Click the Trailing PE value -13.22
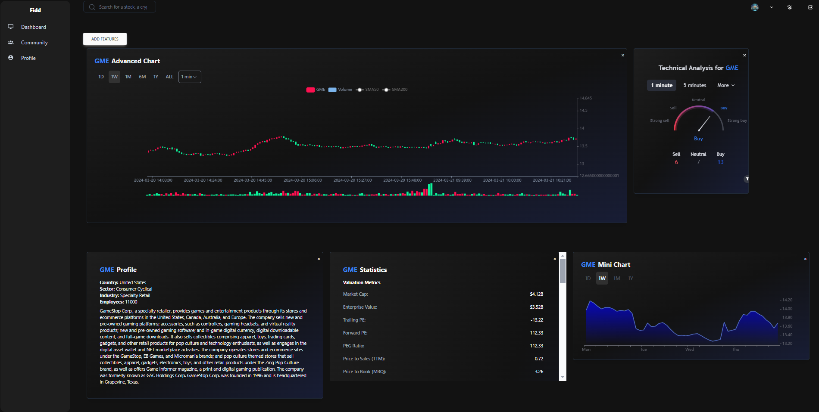Screen dimensions: 819x412 point(537,320)
